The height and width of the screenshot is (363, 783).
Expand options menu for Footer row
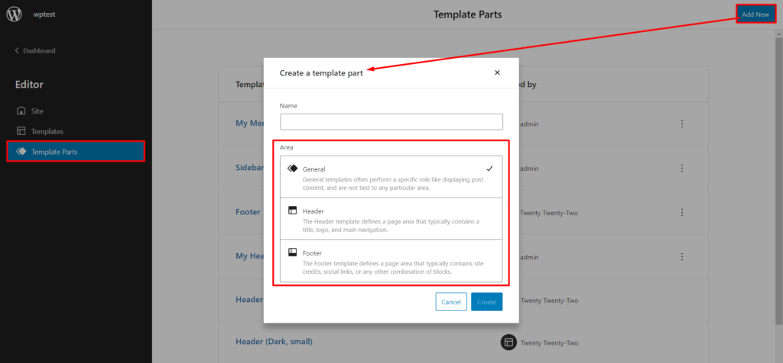point(682,212)
